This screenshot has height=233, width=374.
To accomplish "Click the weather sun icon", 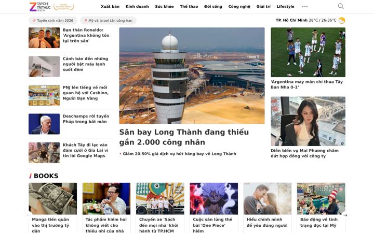I will tap(342, 20).
